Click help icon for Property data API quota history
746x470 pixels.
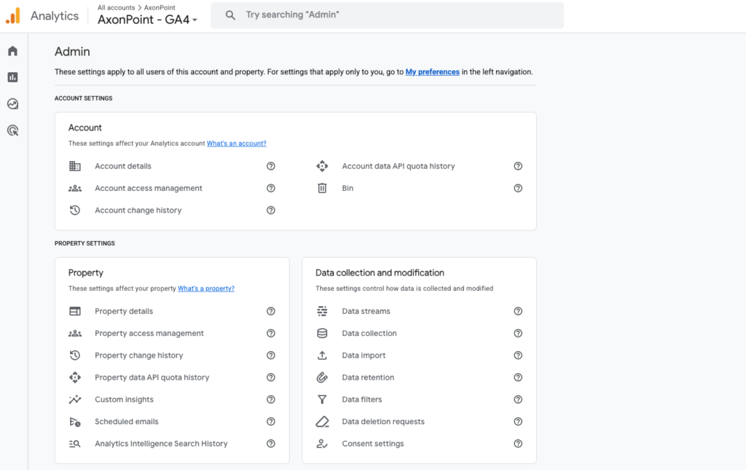tap(271, 377)
